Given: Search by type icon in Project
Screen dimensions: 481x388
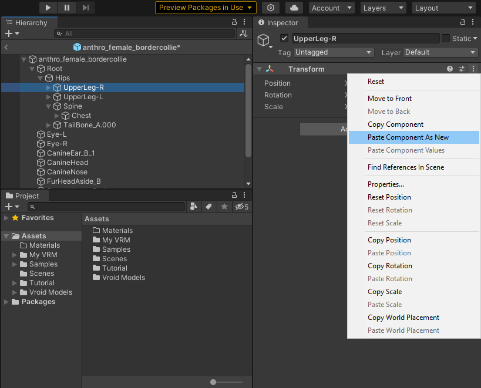Looking at the screenshot, I should 194,207.
